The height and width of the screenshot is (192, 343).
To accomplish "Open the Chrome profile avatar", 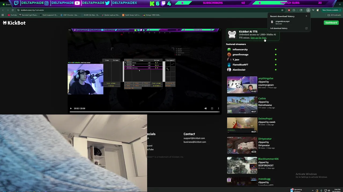I will pyautogui.click(x=318, y=10).
